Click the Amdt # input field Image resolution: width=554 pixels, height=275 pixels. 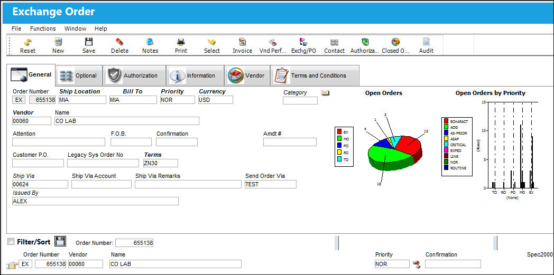pyautogui.click(x=290, y=142)
